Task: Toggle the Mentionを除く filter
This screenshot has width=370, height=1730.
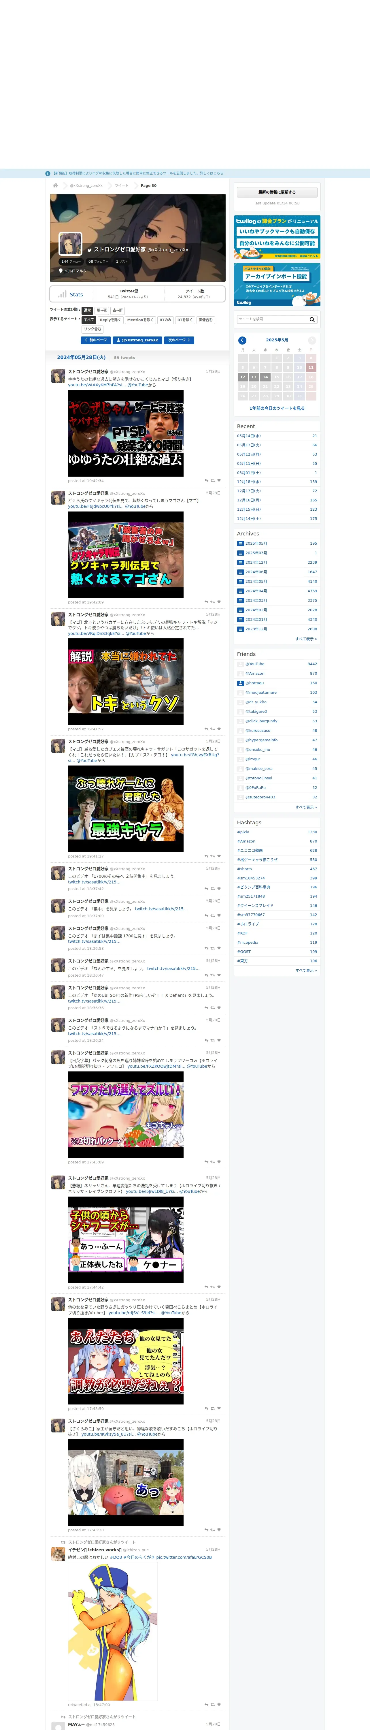Action: pos(140,320)
